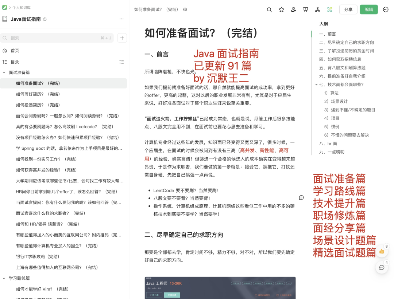
Task: Click the plus button to create new document
Action: [122, 38]
